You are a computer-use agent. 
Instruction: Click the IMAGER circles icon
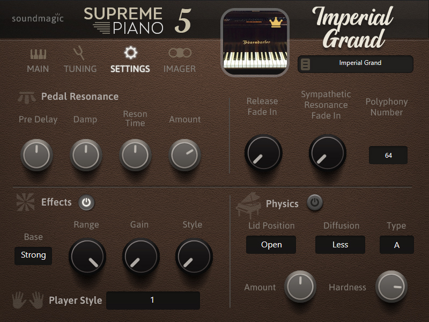180,53
